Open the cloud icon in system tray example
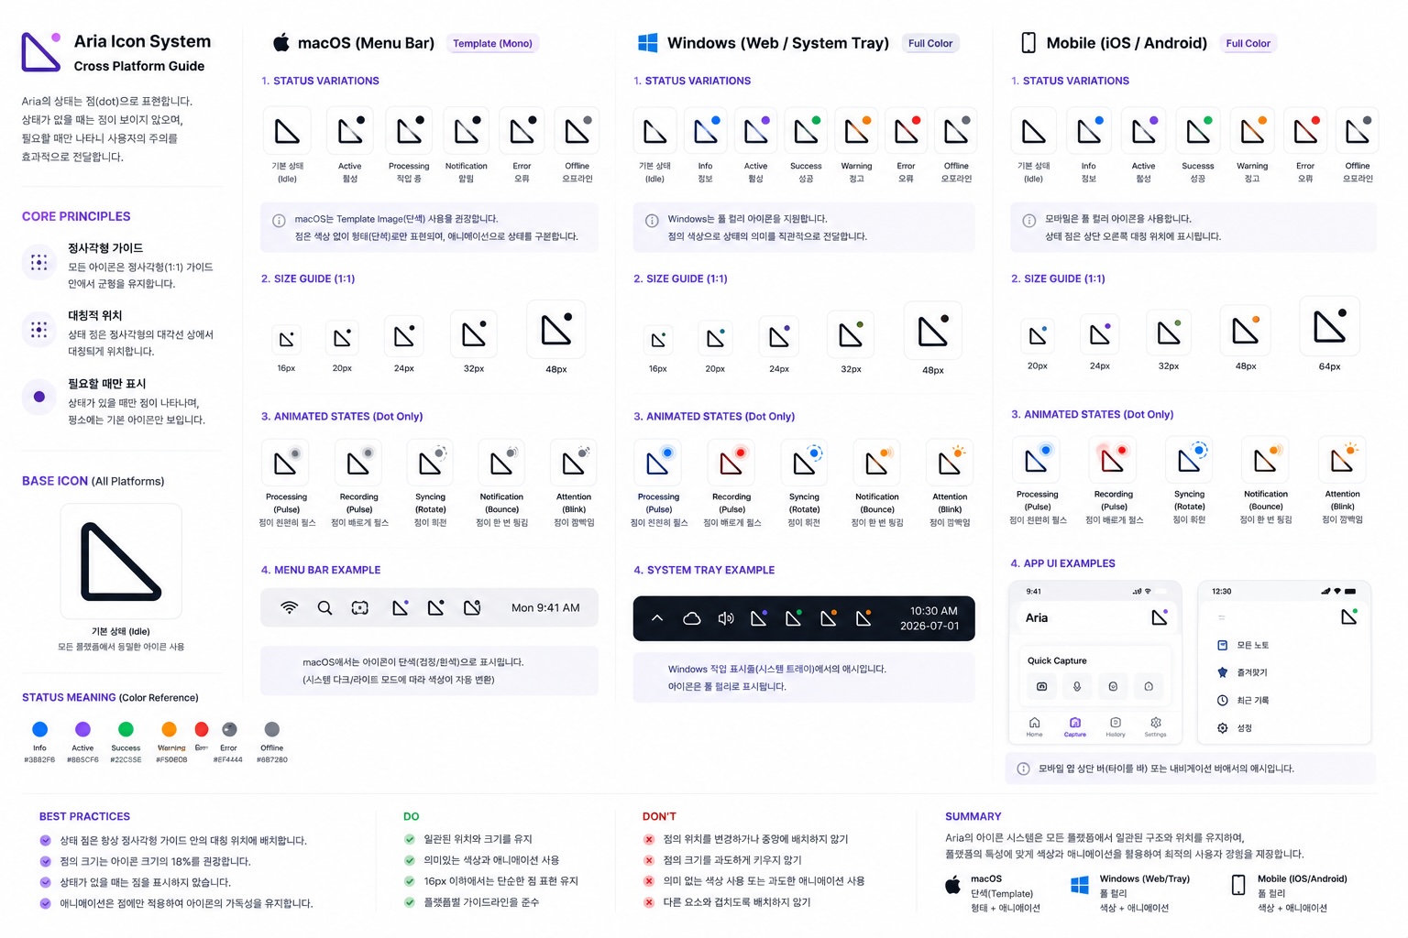The image size is (1408, 938). point(692,618)
